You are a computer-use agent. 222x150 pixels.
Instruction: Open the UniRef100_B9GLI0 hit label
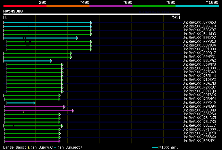(x=199, y=26)
